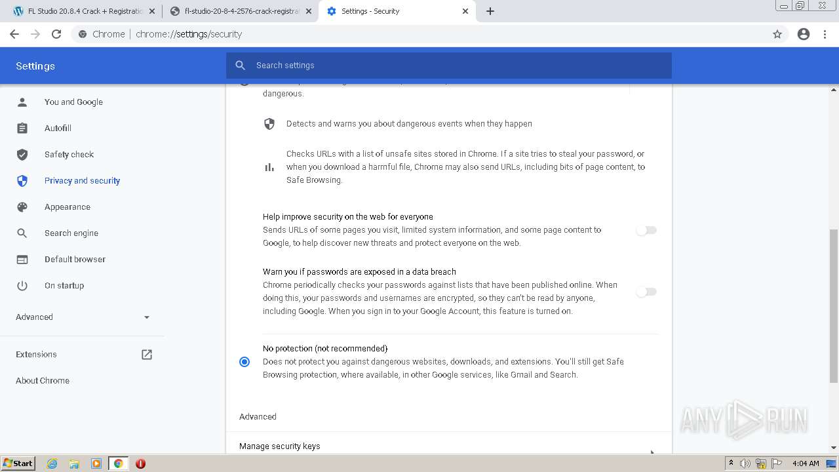This screenshot has height=472, width=839.
Task: Open Autofill settings
Action: (58, 128)
